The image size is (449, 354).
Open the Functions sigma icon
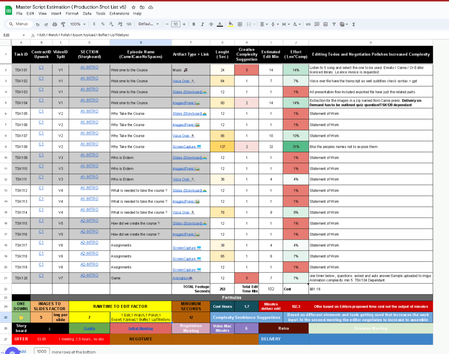354,24
